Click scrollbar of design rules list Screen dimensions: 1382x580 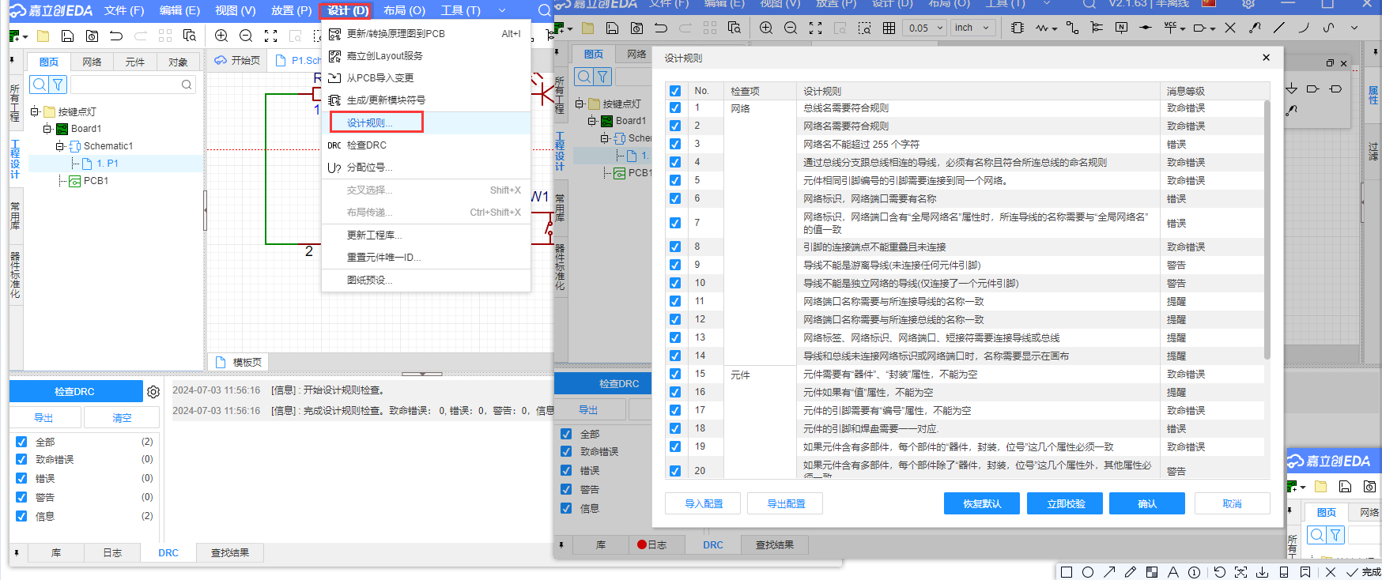coord(1267,229)
